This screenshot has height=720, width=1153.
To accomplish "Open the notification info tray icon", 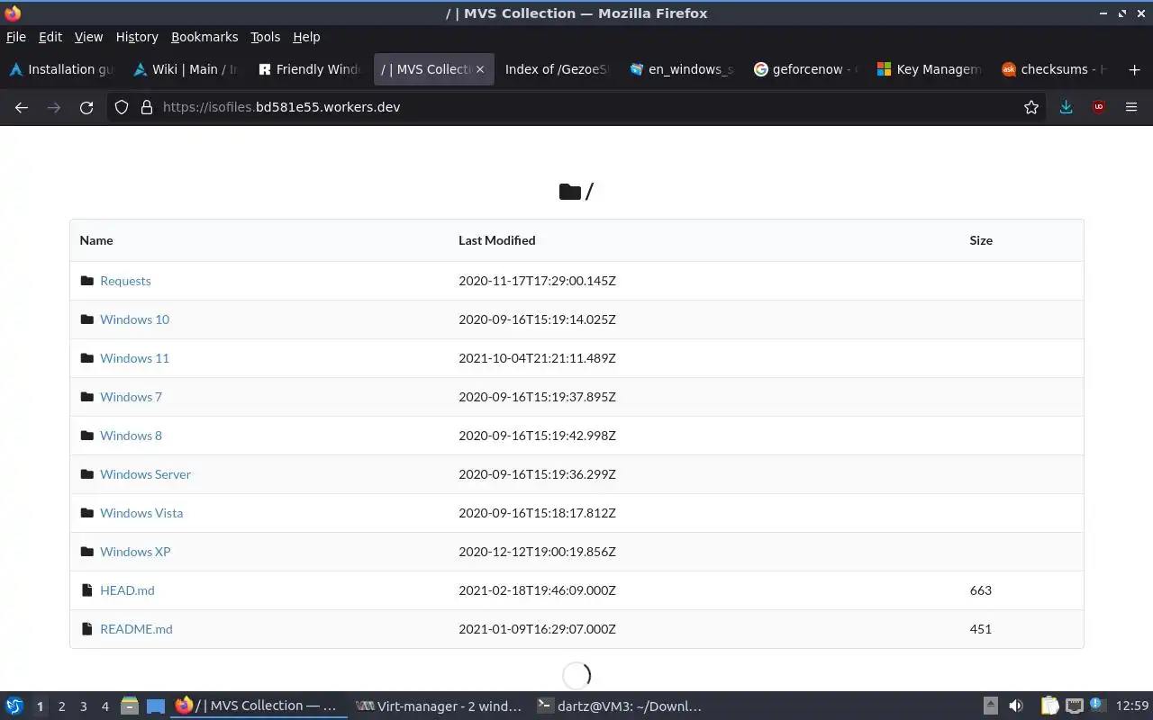I will (1097, 705).
